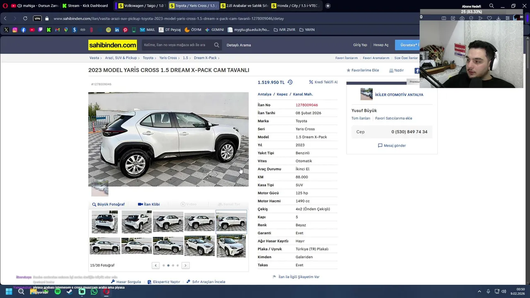The image size is (530, 298).
Task: Open the Kick bookmark icon
Action: [49, 30]
